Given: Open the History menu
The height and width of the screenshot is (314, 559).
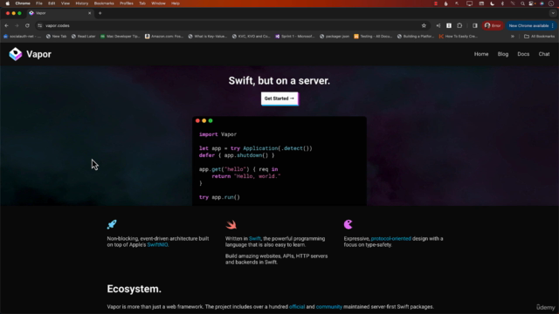Looking at the screenshot, I should point(81,3).
